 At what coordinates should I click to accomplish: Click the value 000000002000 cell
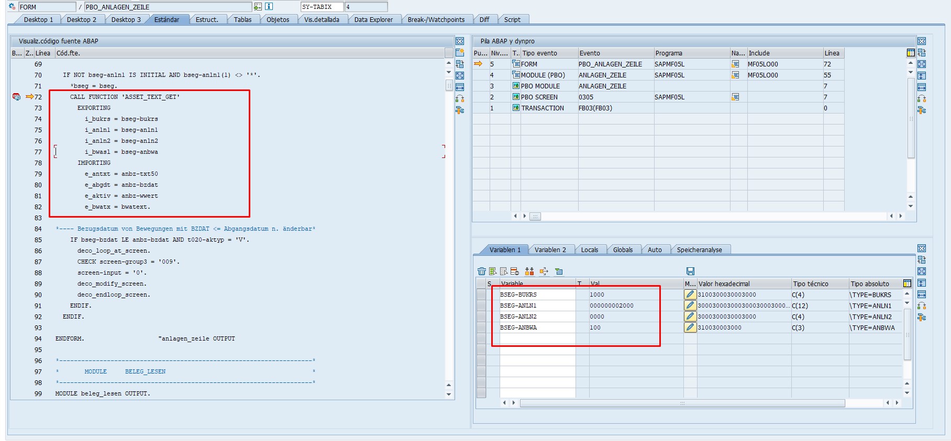point(636,306)
